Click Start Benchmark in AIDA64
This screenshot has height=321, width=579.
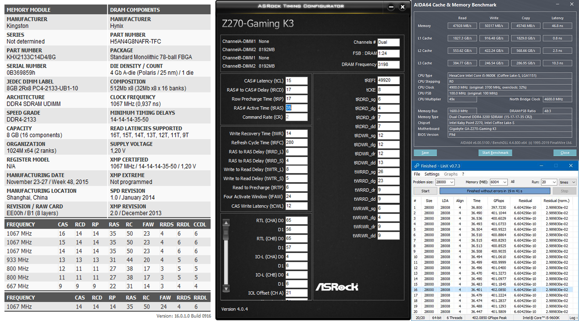[495, 153]
